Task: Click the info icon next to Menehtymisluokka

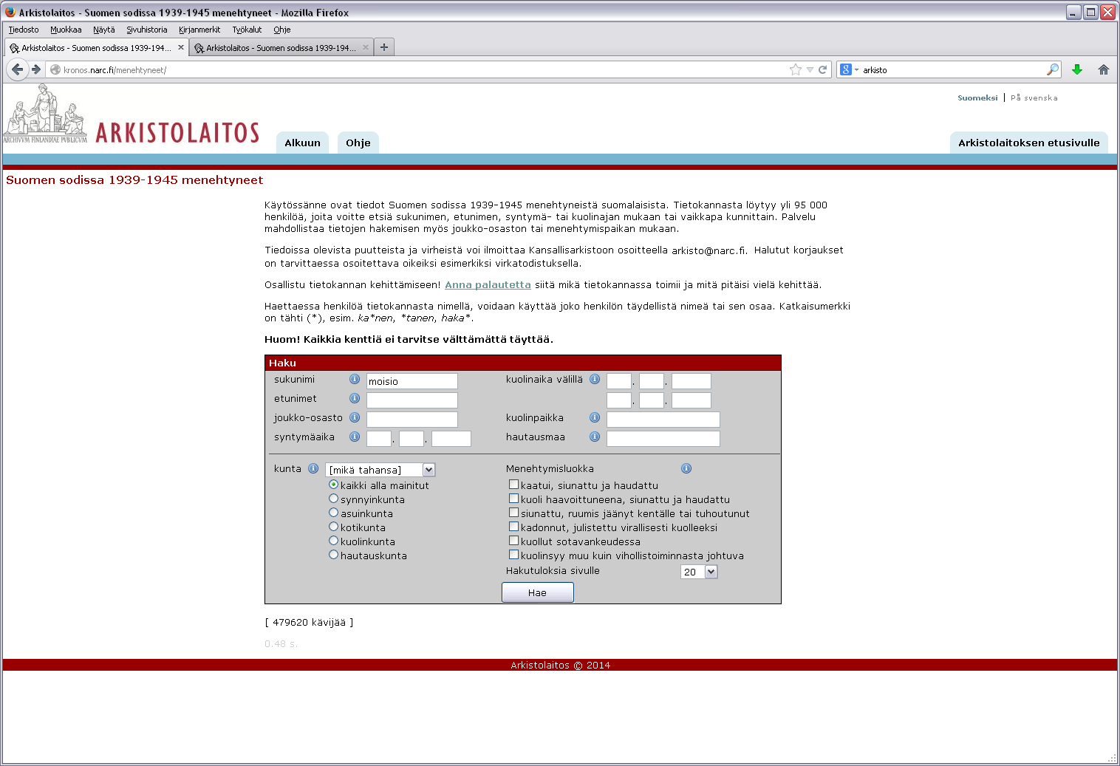Action: 686,468
